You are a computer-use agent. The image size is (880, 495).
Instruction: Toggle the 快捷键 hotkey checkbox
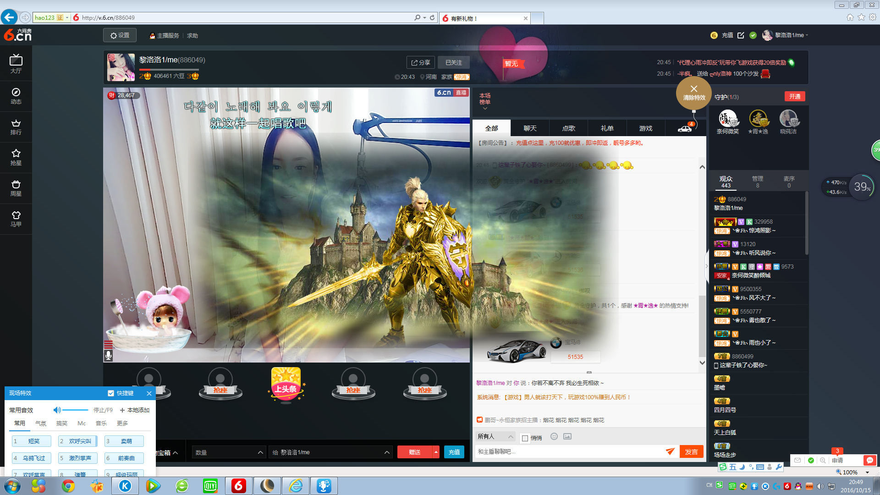(110, 393)
